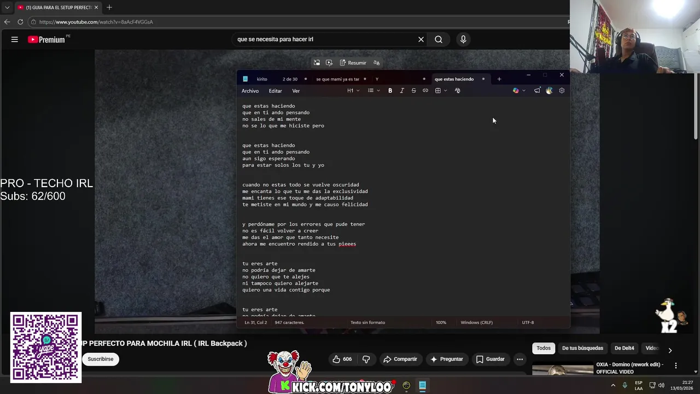Click 100% zoom level in status bar
Image resolution: width=700 pixels, height=394 pixels.
point(441,322)
